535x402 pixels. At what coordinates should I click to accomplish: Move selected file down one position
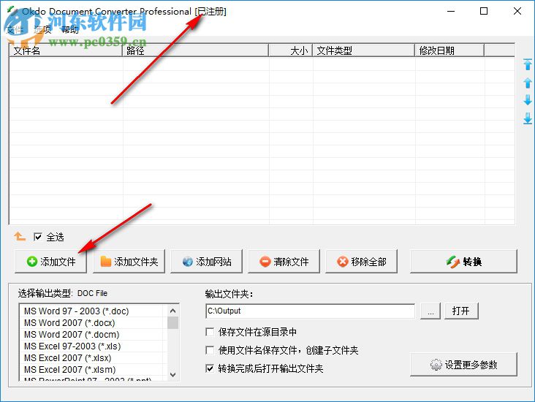pos(528,100)
